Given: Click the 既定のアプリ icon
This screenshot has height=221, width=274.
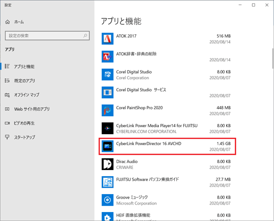Looking at the screenshot, I should coord(7,80).
